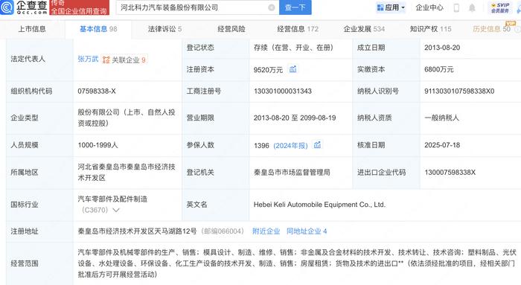Open the 附近企业 link

click(266, 231)
